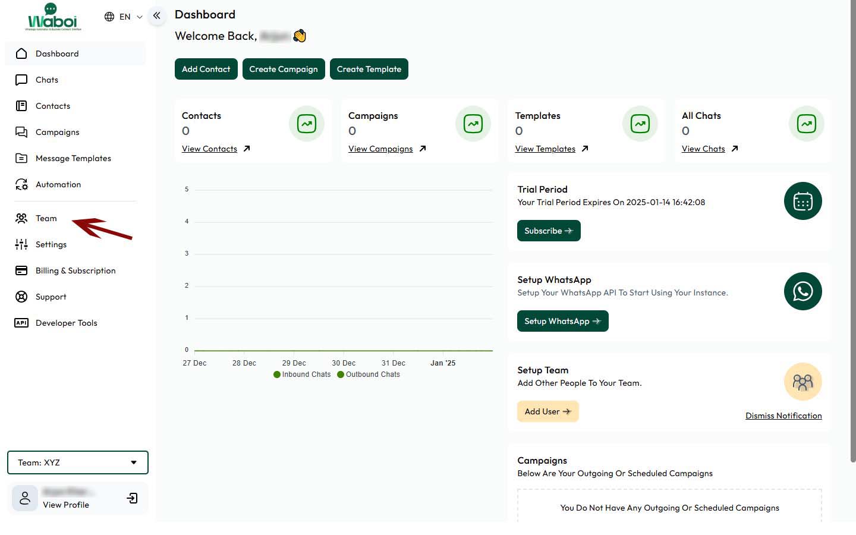Open the Team: XYZ selector dropdown
856x535 pixels.
pos(78,462)
